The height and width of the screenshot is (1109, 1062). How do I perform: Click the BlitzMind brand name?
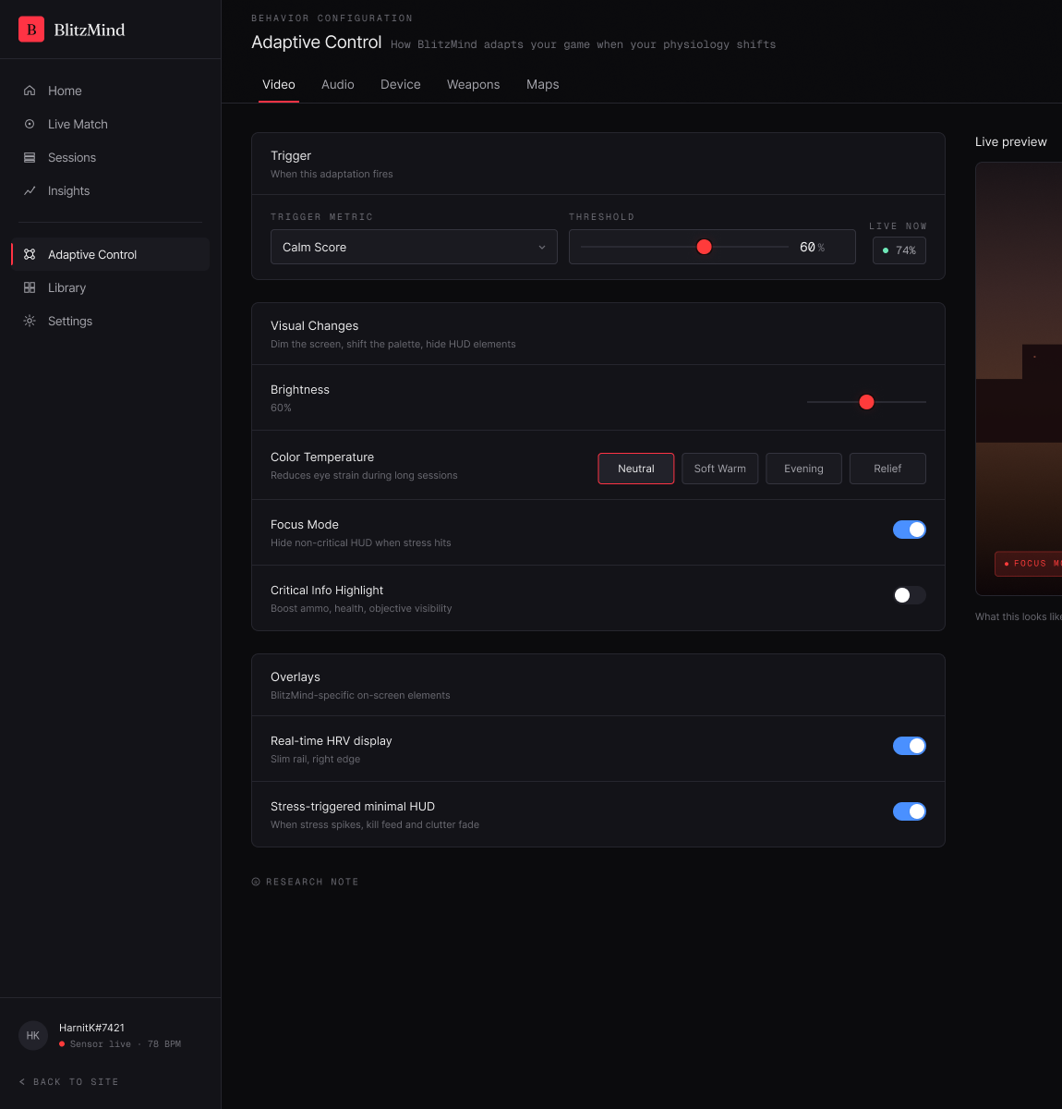(90, 30)
